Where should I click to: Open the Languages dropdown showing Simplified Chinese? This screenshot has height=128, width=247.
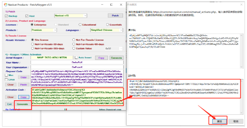coord(107,30)
